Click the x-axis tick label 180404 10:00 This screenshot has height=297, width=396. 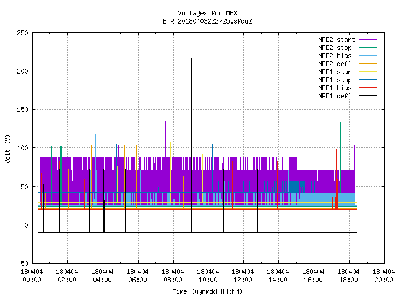(x=208, y=276)
